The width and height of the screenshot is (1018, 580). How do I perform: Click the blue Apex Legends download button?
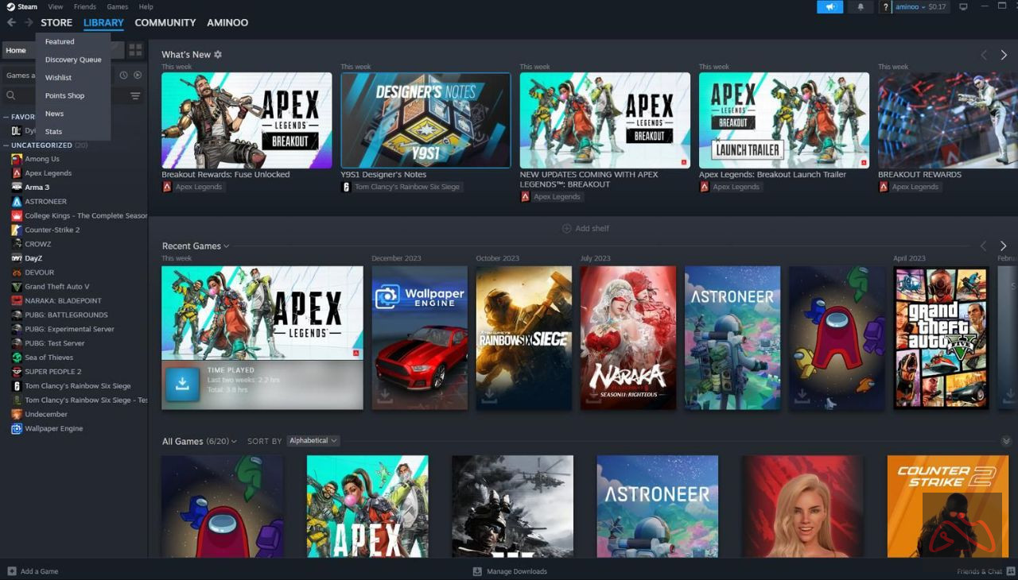[x=182, y=385]
